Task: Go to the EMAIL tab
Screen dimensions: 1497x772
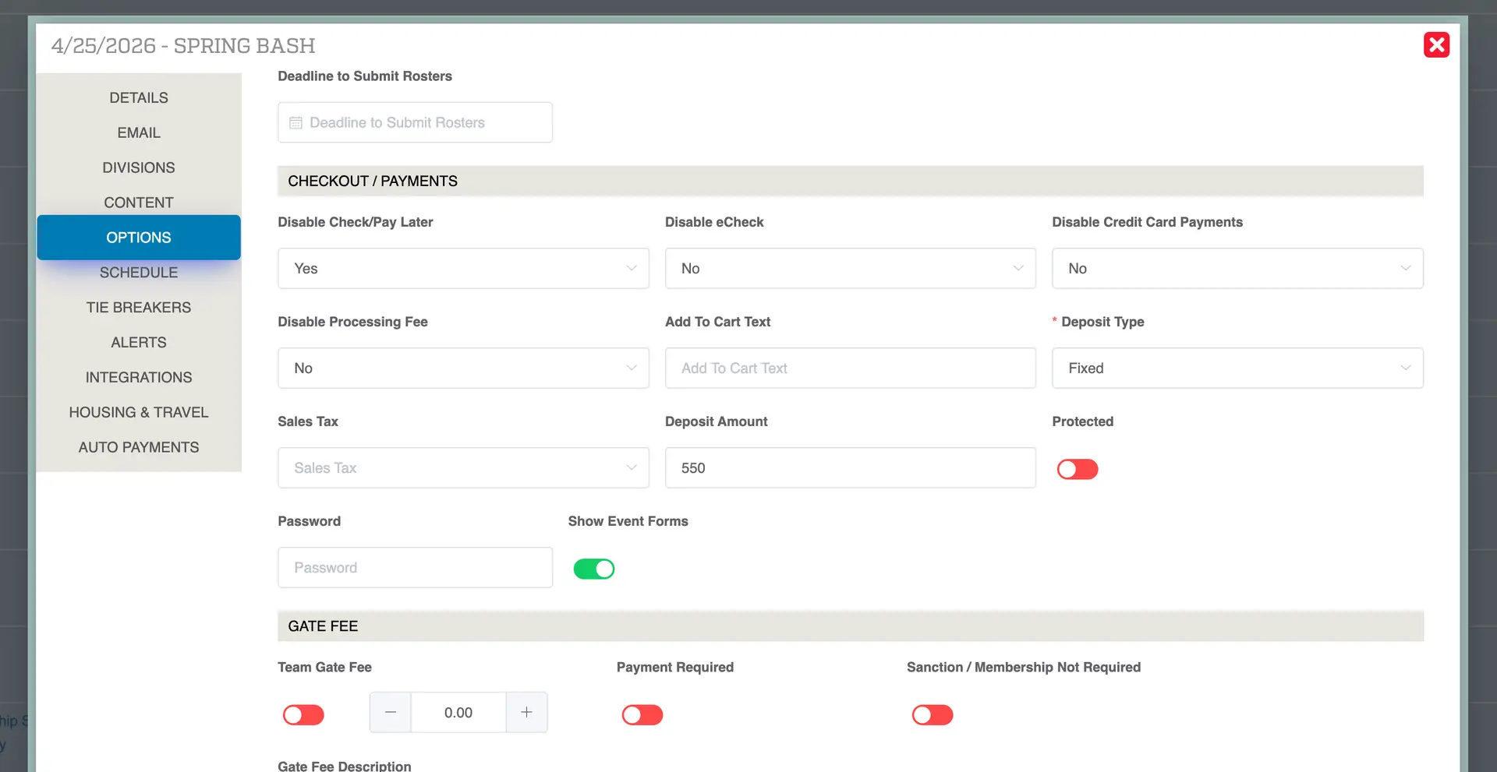Action: pos(139,132)
